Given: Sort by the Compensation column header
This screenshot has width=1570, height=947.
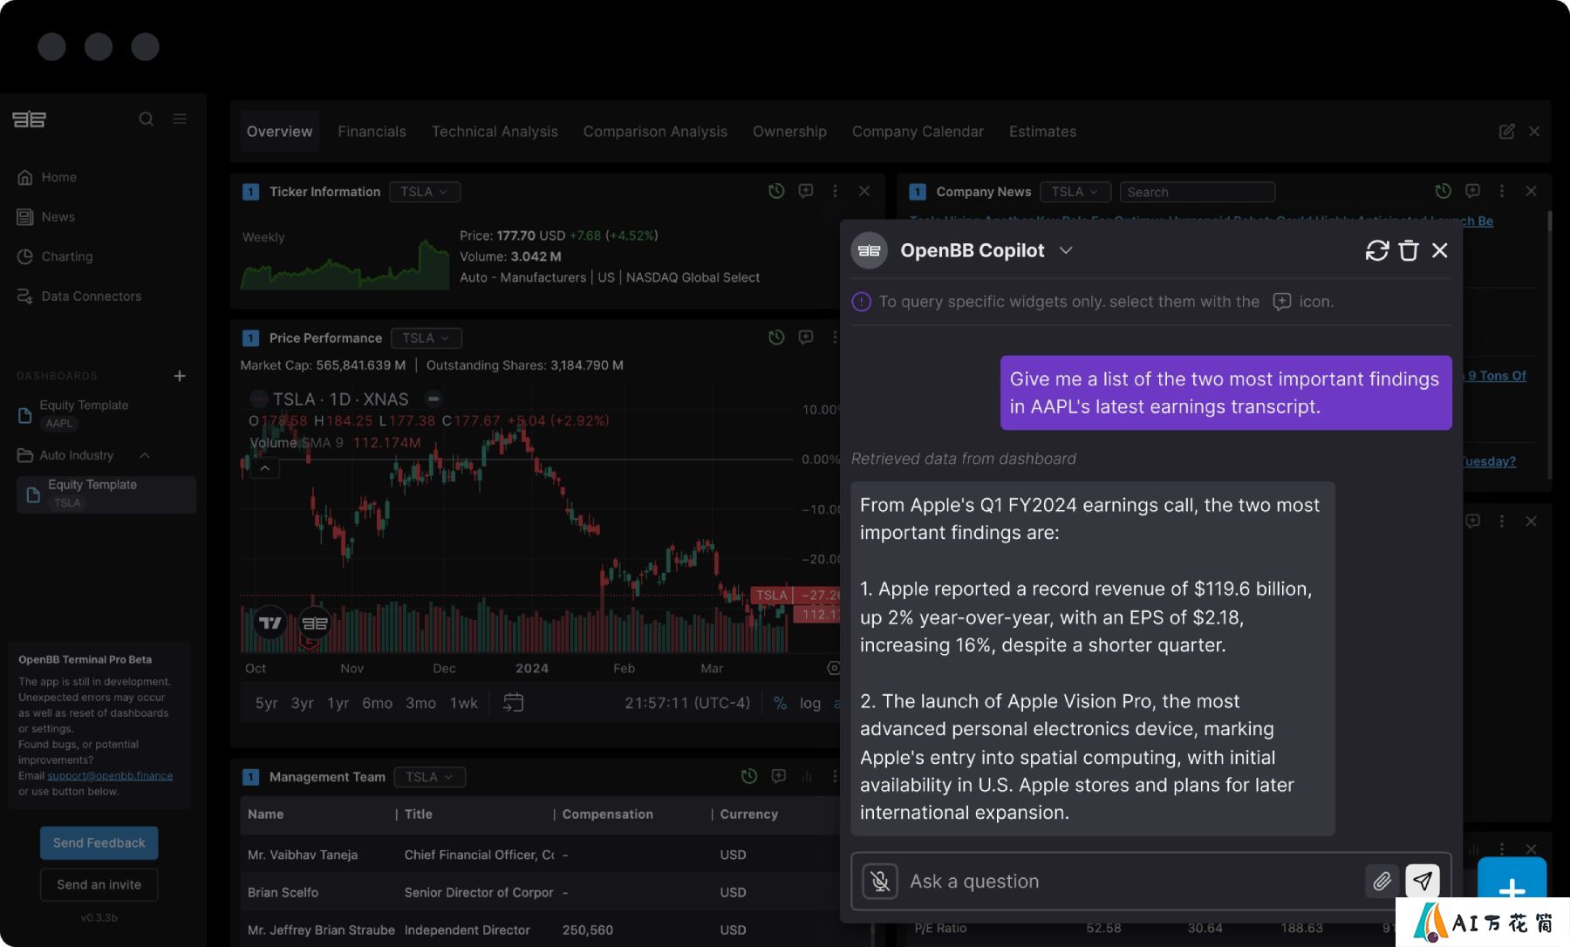Looking at the screenshot, I should click(x=607, y=814).
